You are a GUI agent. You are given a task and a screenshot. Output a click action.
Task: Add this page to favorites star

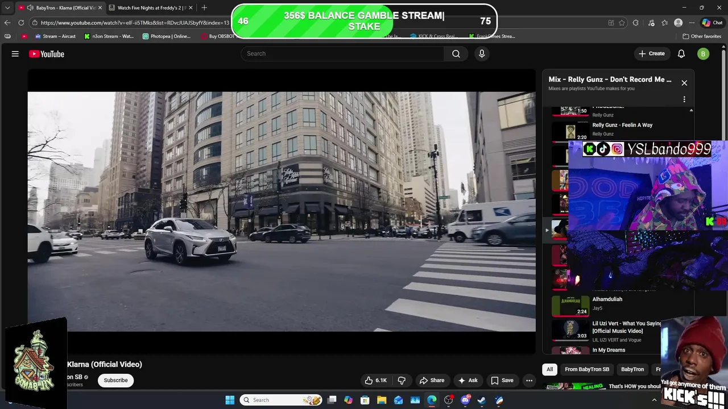coord(622,23)
